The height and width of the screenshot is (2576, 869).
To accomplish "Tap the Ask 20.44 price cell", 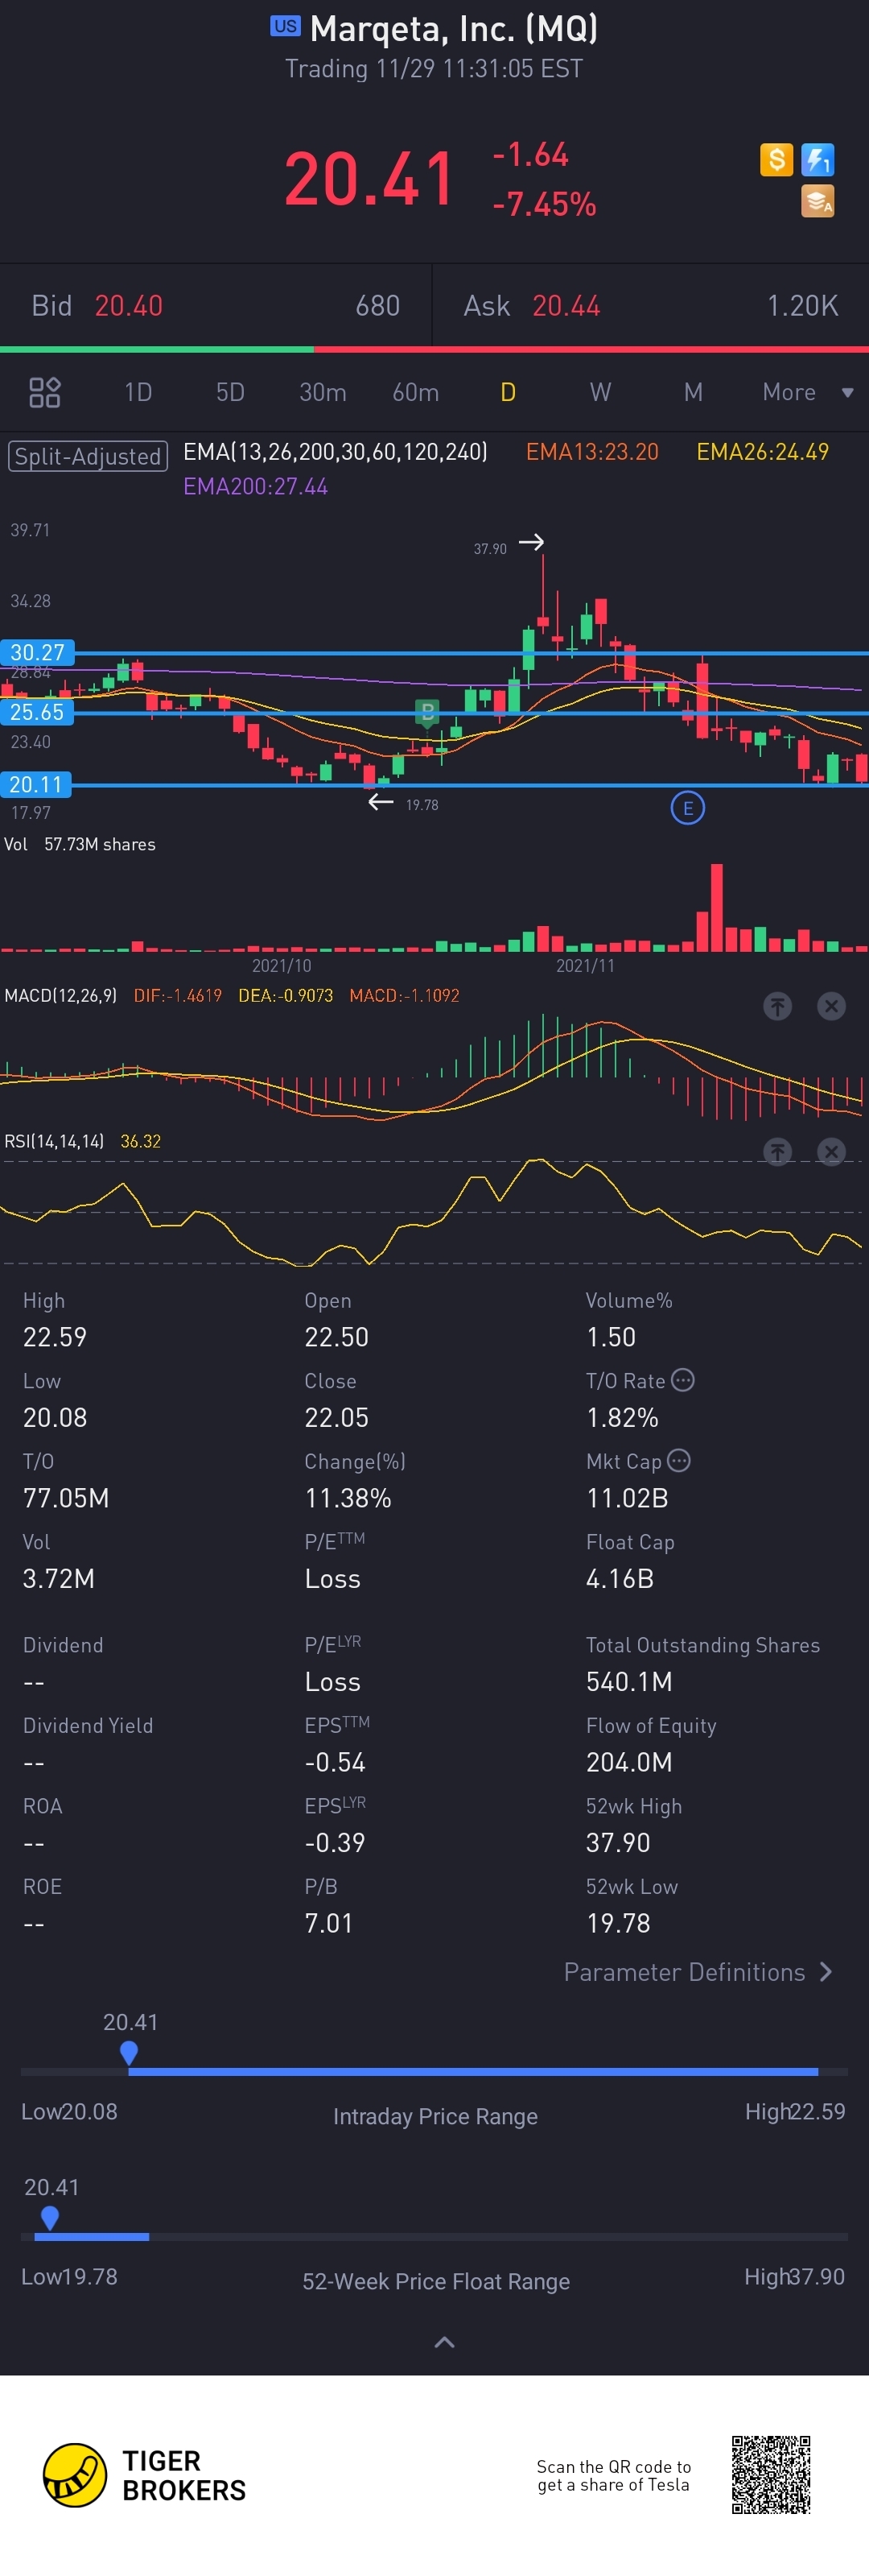I will 651,306.
